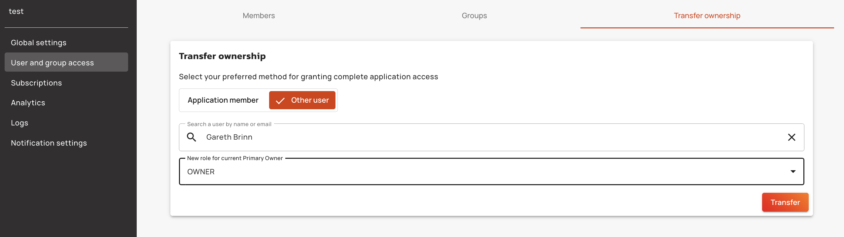This screenshot has width=844, height=237.
Task: Open Global settings in the sidebar
Action: 39,43
